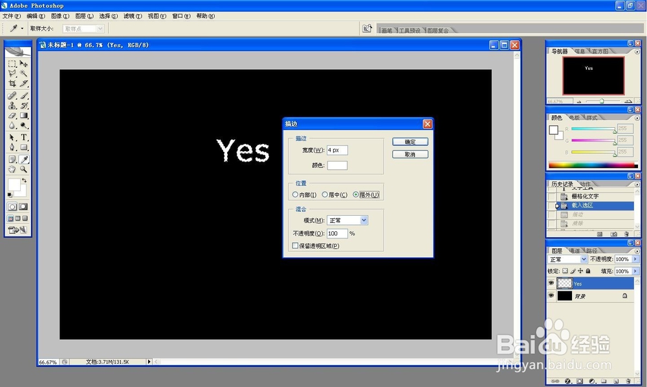Screen dimensions: 647x387
Task: Check 保留透明区域 in the stroke dialog
Action: point(295,245)
